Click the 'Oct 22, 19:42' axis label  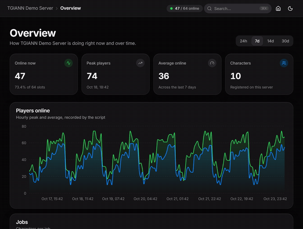pyautogui.click(x=242, y=199)
